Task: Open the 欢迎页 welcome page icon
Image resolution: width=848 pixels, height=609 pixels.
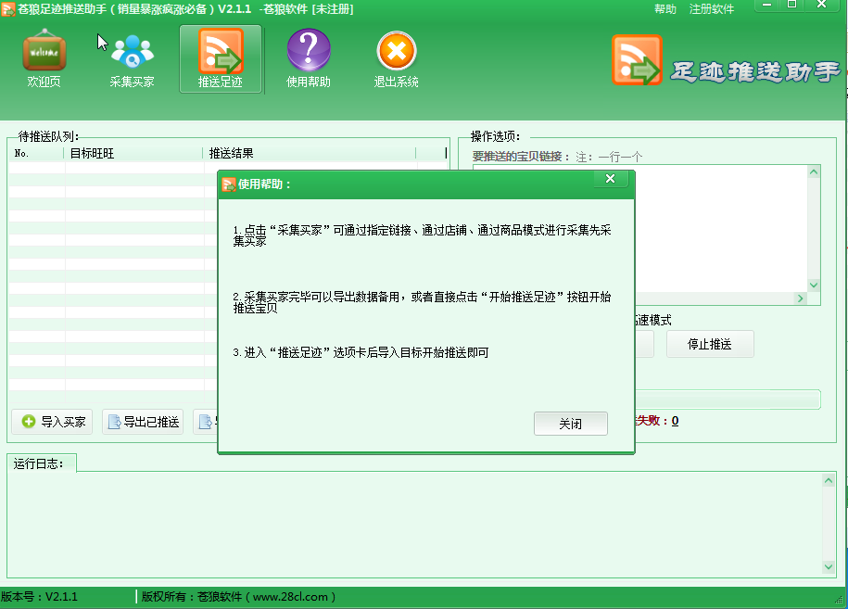Action: click(x=44, y=58)
